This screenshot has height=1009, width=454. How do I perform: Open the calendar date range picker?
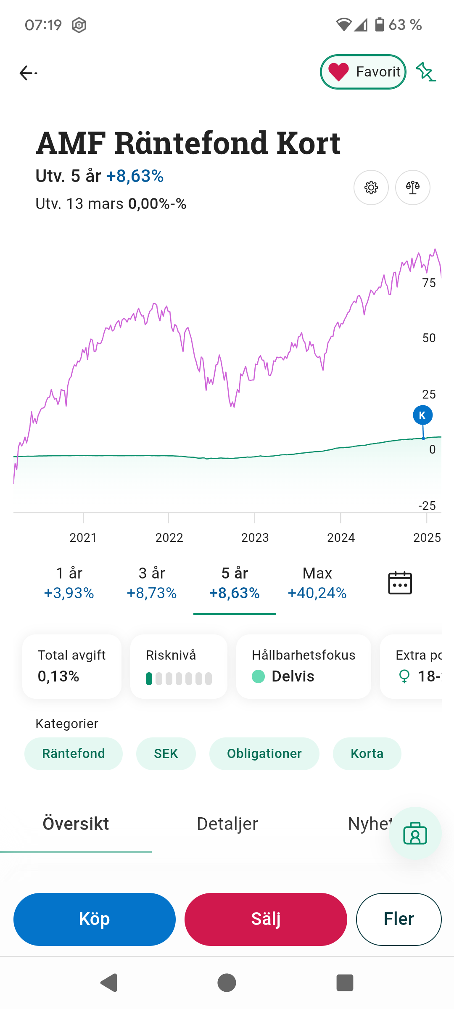pyautogui.click(x=399, y=583)
